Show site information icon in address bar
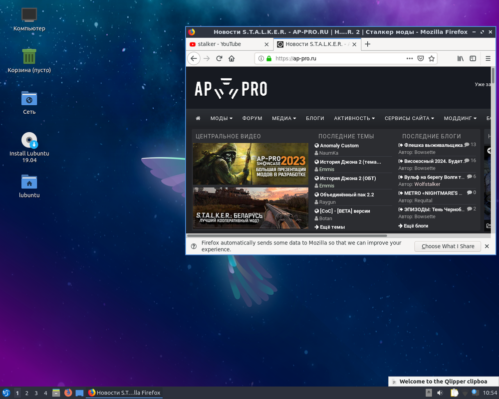 tap(261, 58)
